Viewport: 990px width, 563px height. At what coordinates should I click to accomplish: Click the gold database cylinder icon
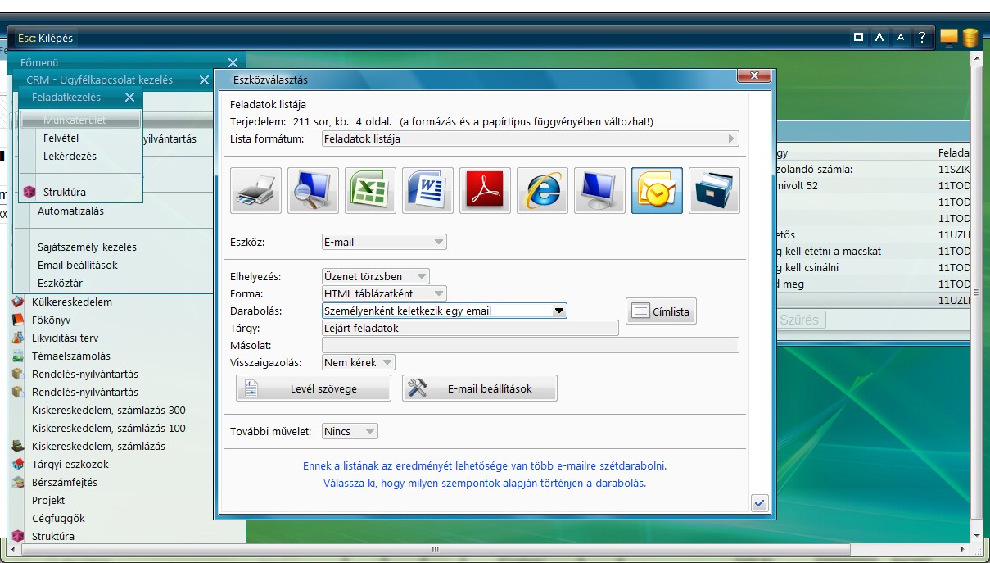(x=970, y=37)
